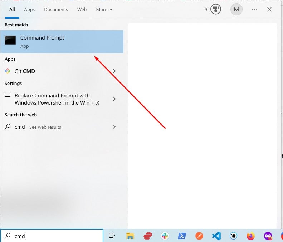
Task: Switch to the Web filter tab
Action: [82, 9]
